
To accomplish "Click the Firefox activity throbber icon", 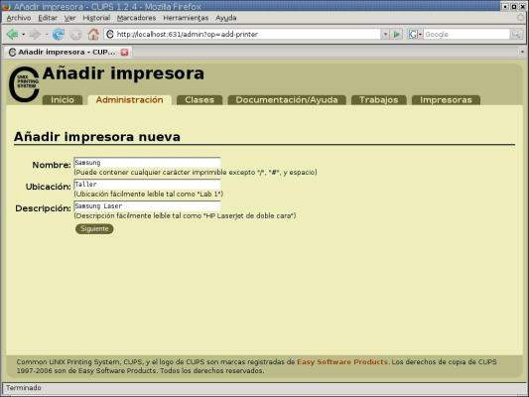I will point(522,18).
